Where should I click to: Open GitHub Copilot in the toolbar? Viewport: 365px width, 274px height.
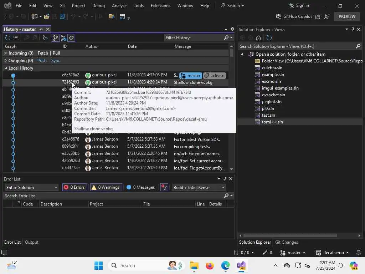pos(294,16)
